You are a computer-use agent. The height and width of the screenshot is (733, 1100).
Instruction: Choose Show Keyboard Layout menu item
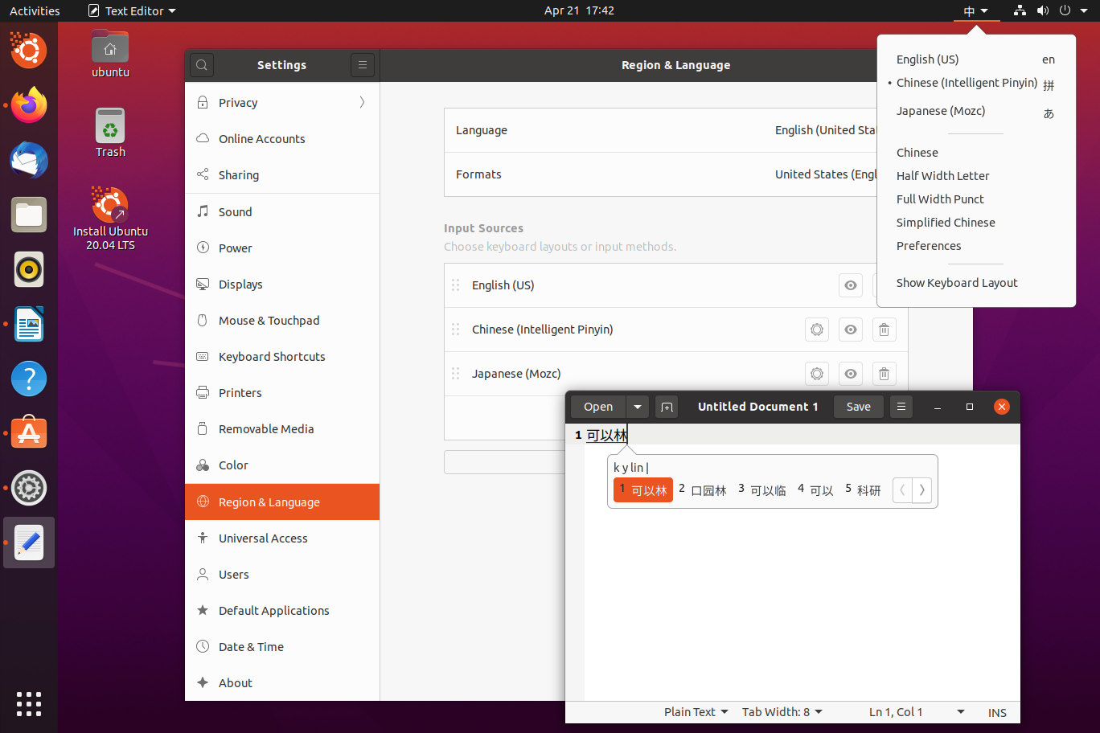(x=957, y=283)
